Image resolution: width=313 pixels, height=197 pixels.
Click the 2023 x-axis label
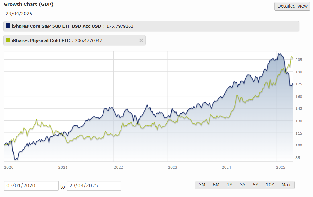click(x=173, y=167)
